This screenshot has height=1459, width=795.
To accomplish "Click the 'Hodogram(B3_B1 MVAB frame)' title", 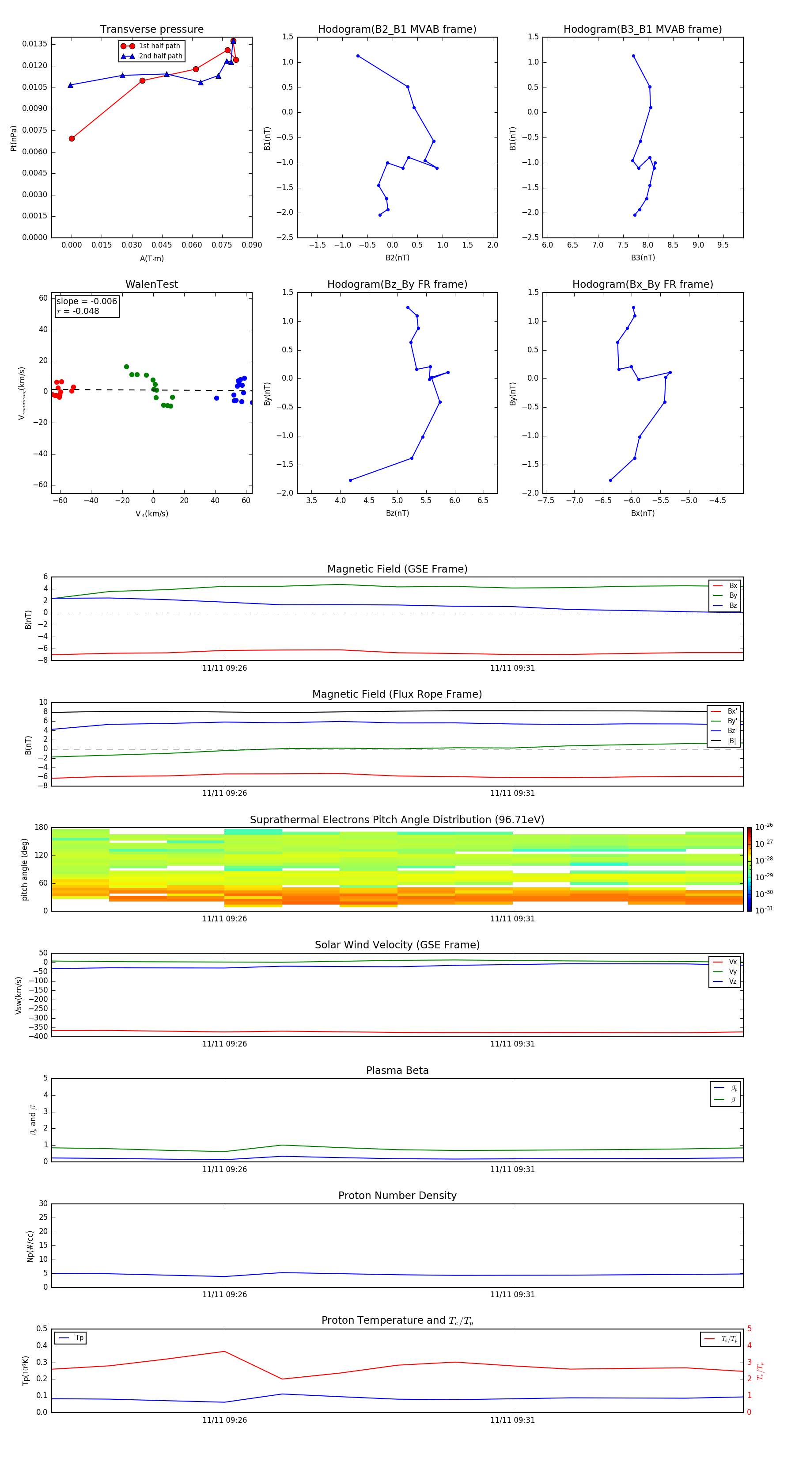I will pos(643,30).
